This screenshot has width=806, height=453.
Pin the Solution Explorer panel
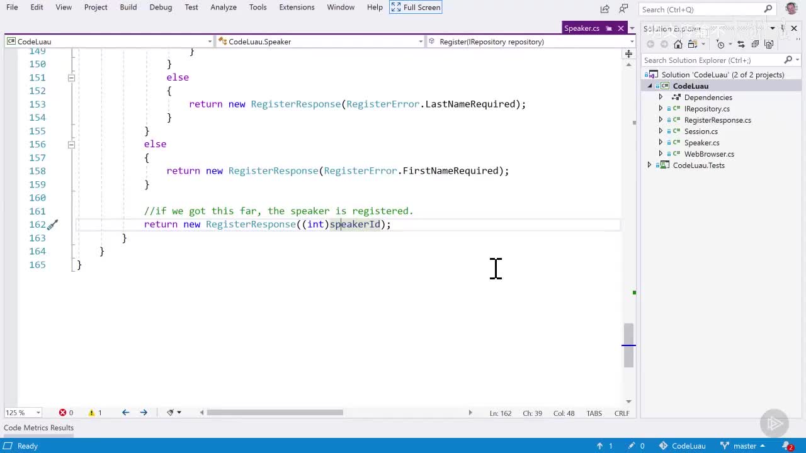coord(783,28)
